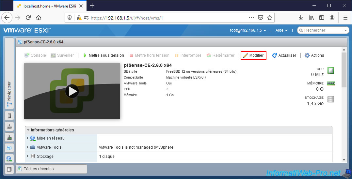Click the 1 disque storage value
This screenshot has height=179, width=352.
coord(107,157)
